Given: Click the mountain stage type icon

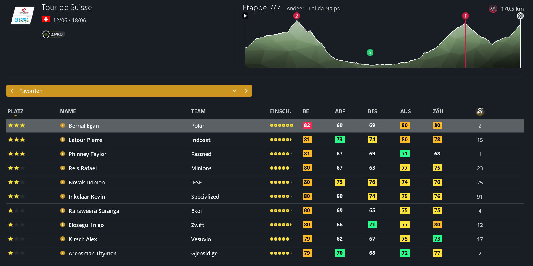Looking at the screenshot, I should pos(493,9).
